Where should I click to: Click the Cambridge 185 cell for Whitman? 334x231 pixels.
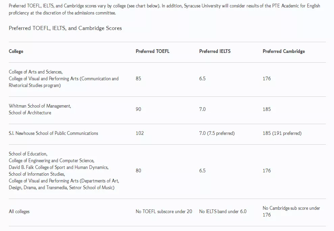(267, 109)
